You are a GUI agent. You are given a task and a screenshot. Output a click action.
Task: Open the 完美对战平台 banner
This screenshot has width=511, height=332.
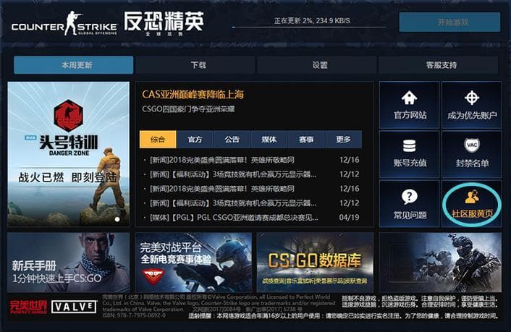193,263
